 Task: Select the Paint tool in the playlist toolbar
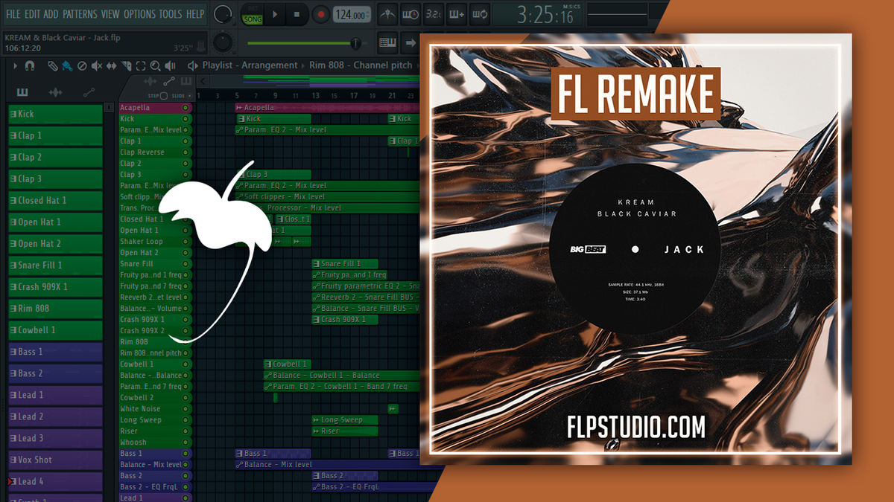(x=66, y=65)
